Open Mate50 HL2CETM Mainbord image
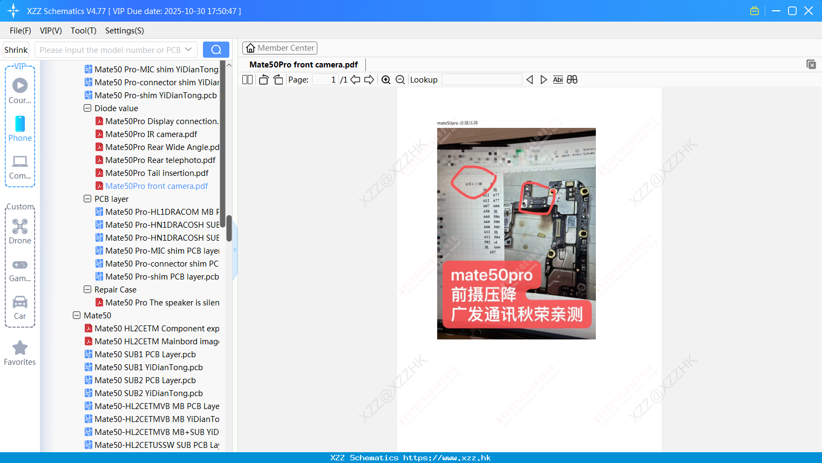This screenshot has height=463, width=822. (157, 341)
